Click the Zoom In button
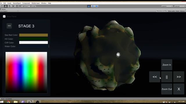 (167, 65)
